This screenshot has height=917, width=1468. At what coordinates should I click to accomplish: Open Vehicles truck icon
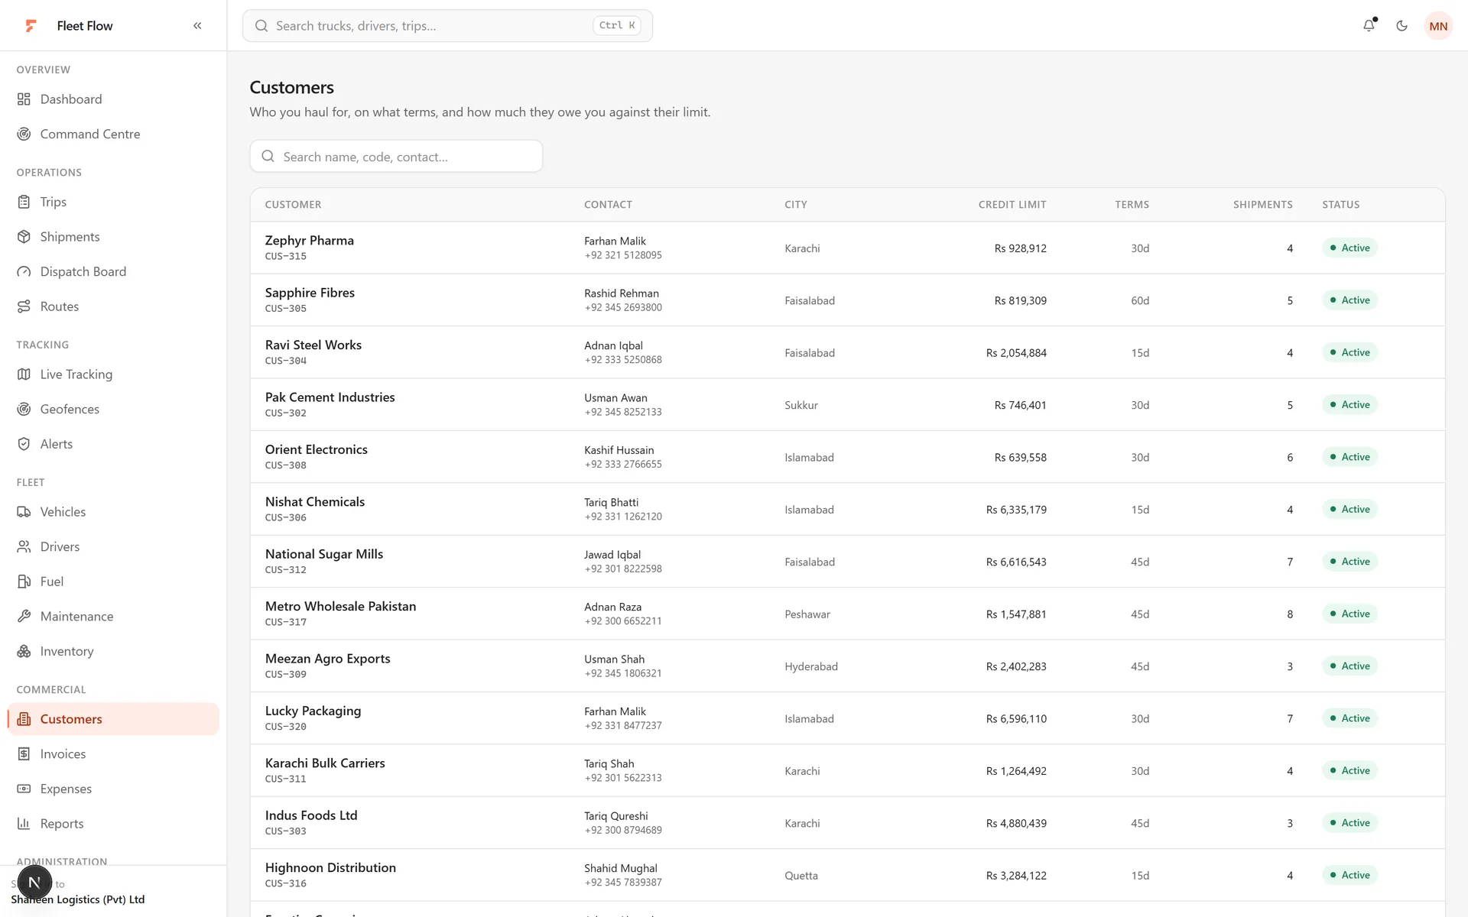24,512
